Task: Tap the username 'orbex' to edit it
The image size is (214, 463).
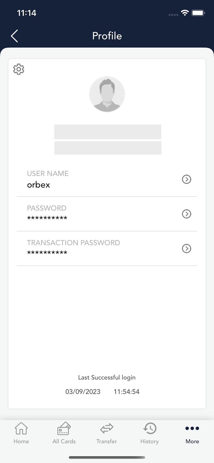Action: coord(38,185)
